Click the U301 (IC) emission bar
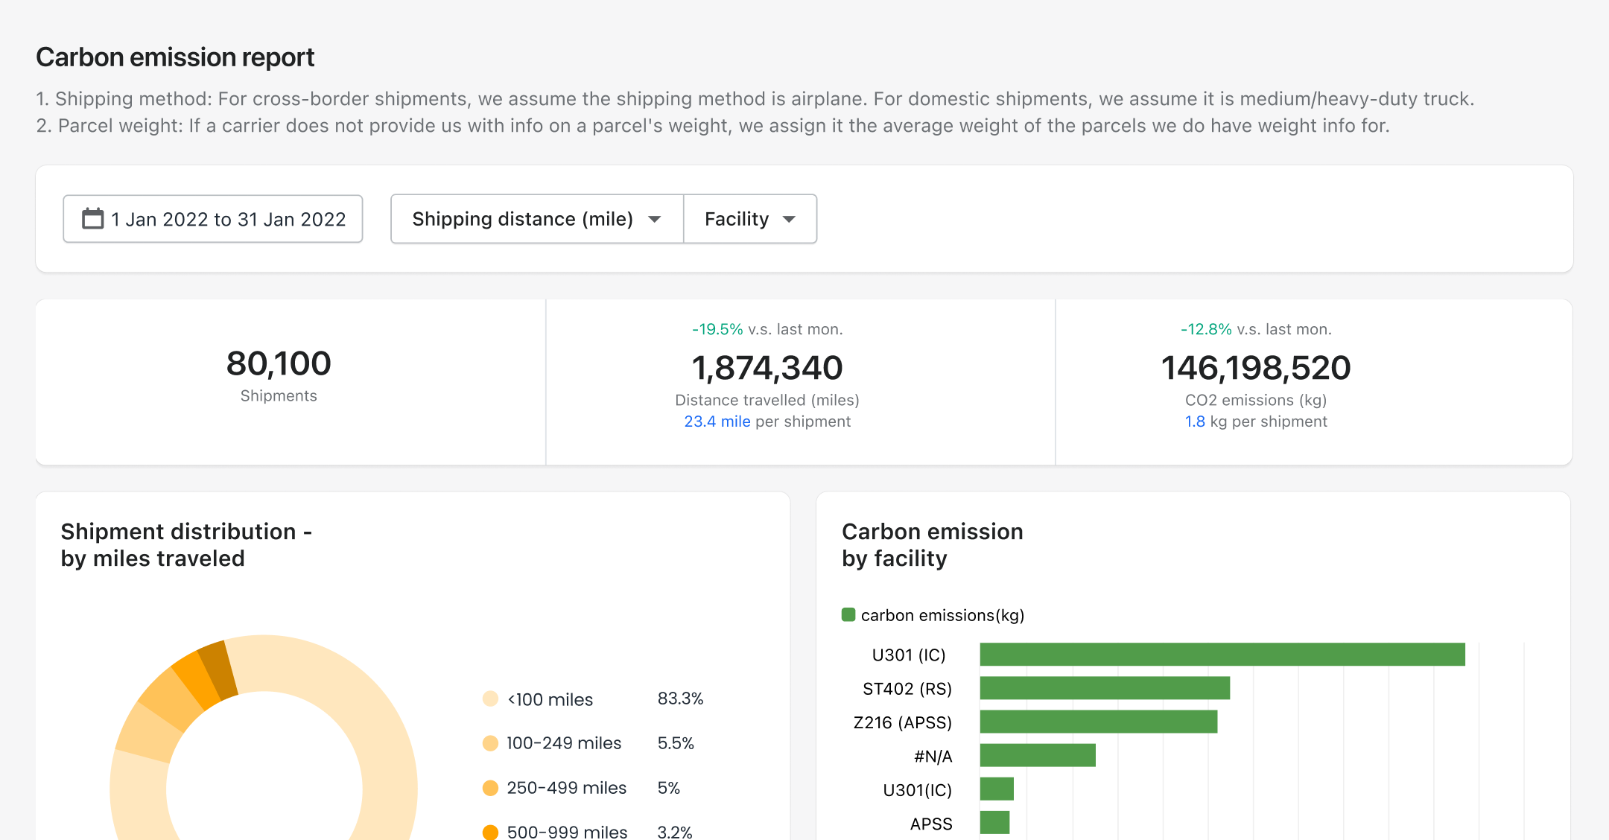Viewport: 1609px width, 840px height. pos(1222,655)
